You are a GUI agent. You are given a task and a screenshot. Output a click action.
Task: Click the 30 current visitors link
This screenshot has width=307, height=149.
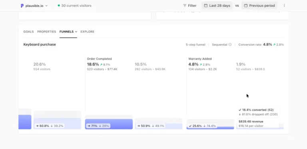(74, 6)
